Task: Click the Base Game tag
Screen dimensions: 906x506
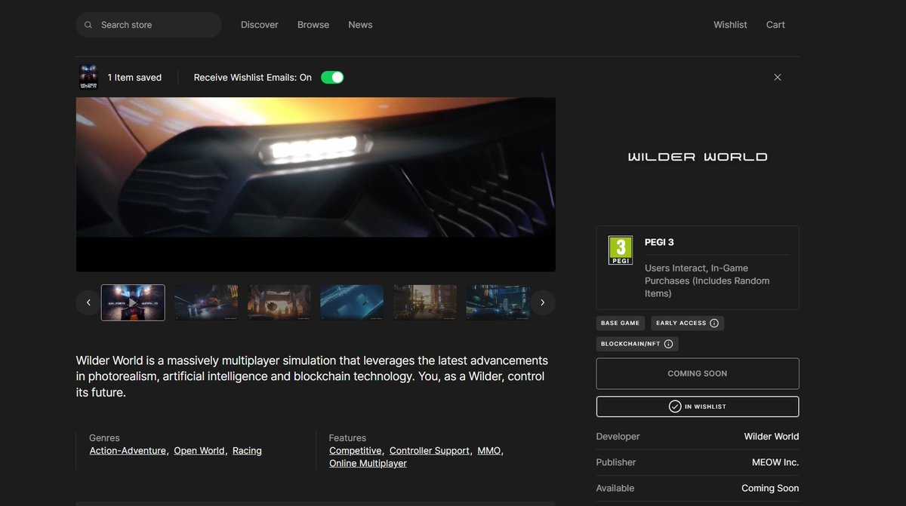Action: click(620, 323)
